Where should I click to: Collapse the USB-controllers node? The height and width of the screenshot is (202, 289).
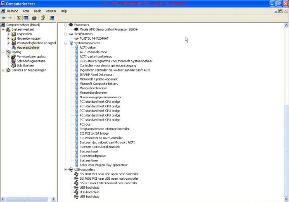pos(66,169)
